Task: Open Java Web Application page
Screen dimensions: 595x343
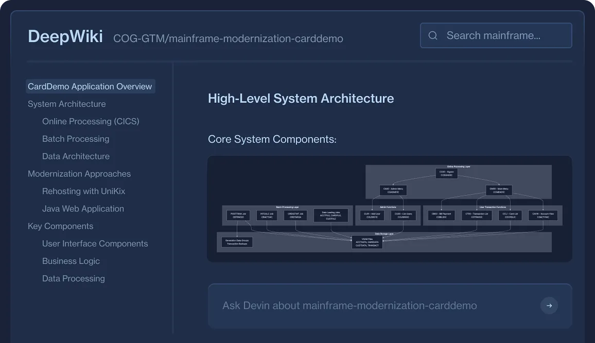Action: [x=83, y=208]
